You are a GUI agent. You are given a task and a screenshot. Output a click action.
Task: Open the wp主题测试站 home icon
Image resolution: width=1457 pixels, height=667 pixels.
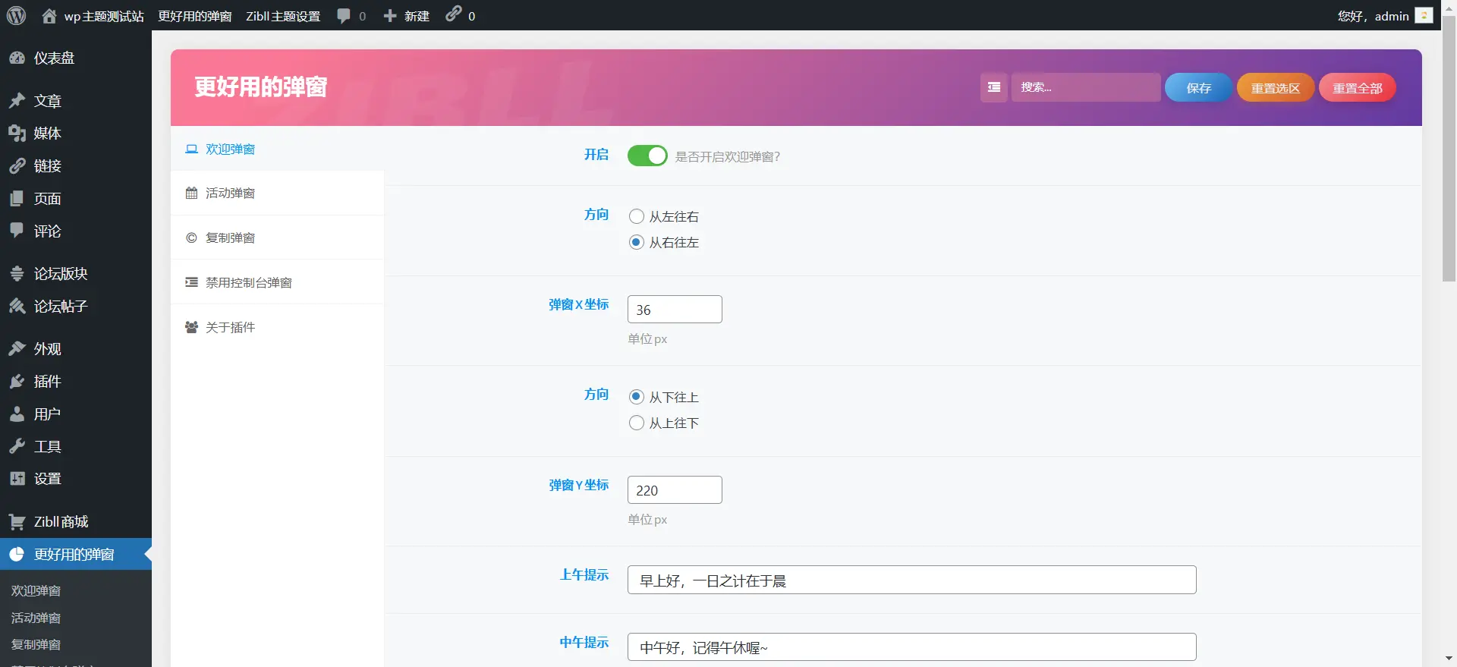click(49, 16)
